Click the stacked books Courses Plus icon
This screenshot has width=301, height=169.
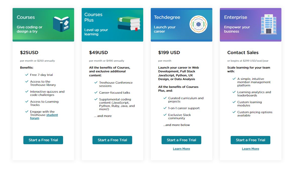point(129,24)
